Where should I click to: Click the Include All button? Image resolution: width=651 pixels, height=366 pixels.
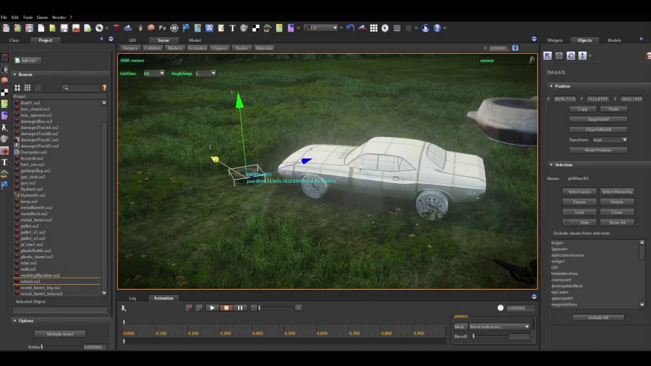click(x=598, y=318)
